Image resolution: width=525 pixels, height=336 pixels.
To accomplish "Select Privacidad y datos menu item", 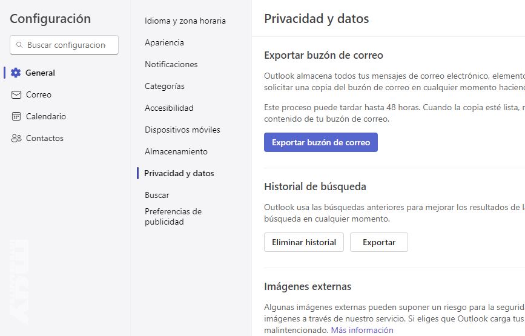I will [x=179, y=173].
